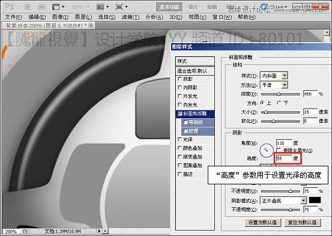Open the 图层(L) menu
This screenshot has height=236, width=332.
tap(83, 17)
